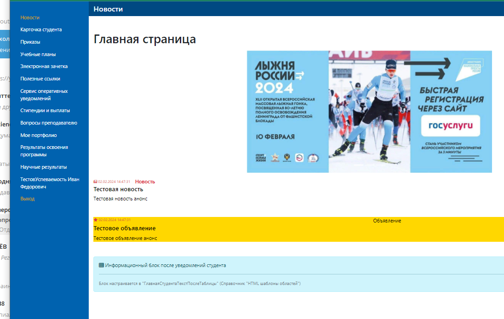Screen dimensions: 504x319
Task: Select Научные результаты menu item
Action: click(44, 167)
